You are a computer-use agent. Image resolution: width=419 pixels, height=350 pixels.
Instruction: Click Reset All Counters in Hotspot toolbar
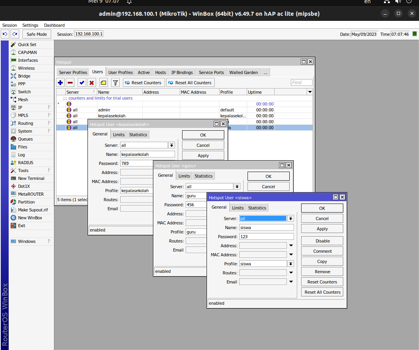(190, 83)
